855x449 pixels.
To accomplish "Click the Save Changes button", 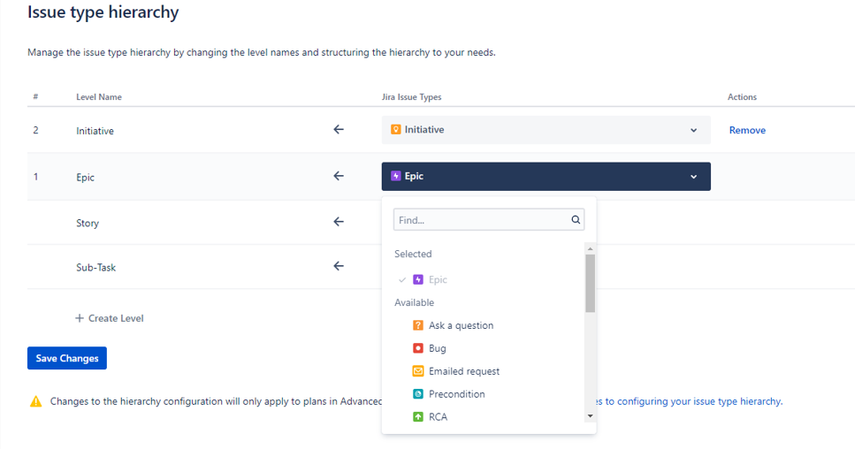I will (67, 358).
